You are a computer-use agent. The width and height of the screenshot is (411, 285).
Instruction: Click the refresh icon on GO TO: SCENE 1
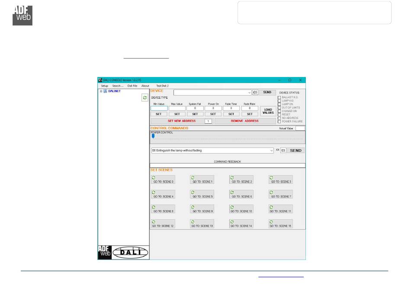click(x=193, y=178)
